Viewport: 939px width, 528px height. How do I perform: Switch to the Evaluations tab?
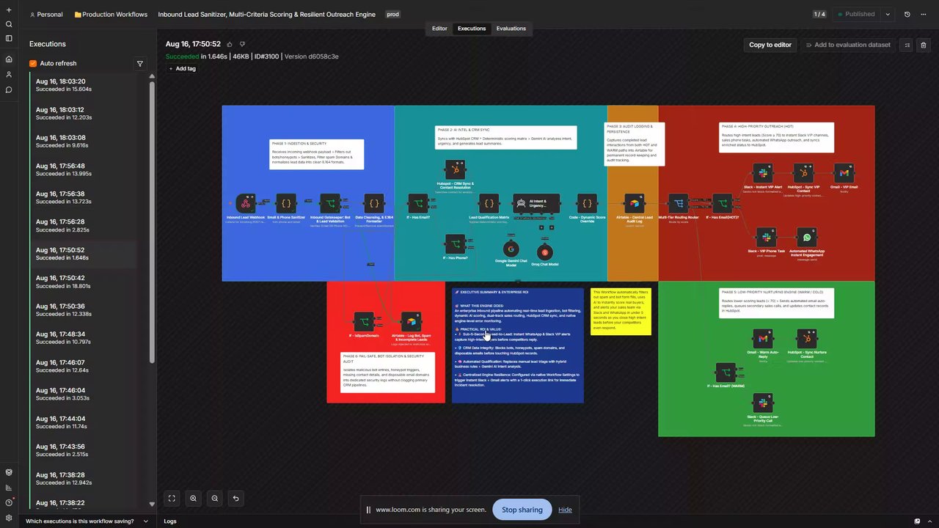(511, 29)
